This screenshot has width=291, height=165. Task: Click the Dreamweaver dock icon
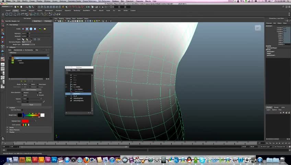pos(28,160)
